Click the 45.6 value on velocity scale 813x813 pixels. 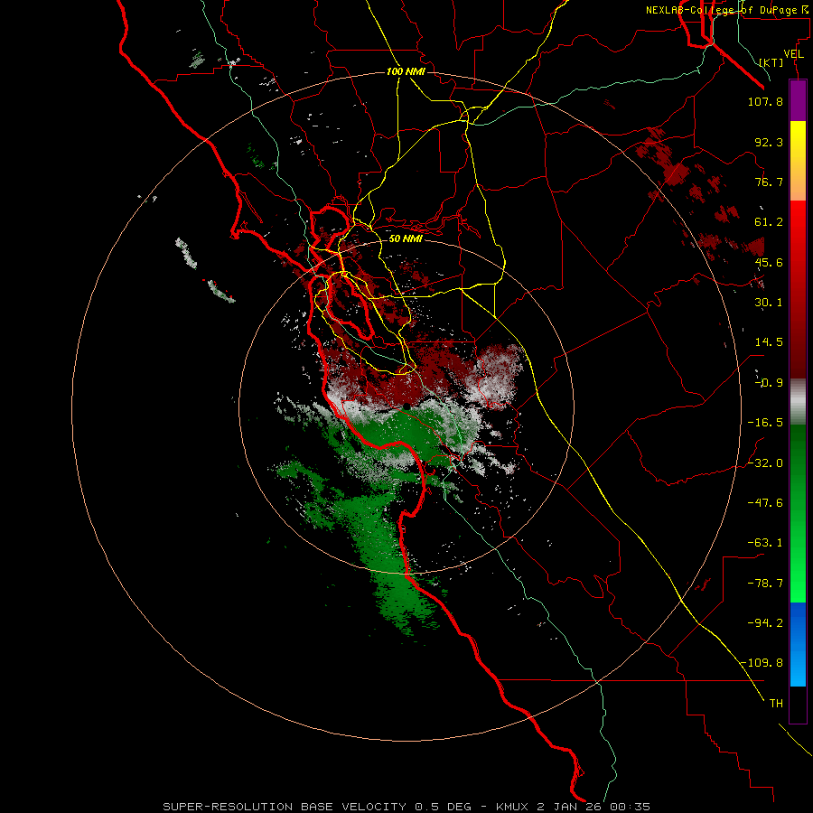[769, 262]
